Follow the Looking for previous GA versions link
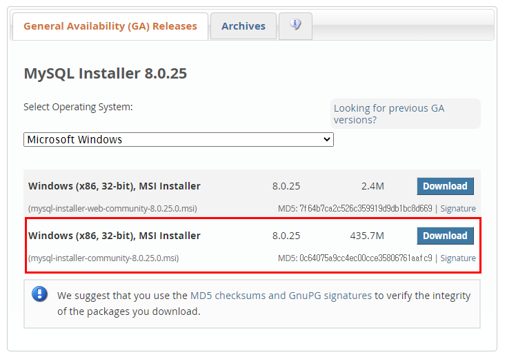This screenshot has width=507, height=359. click(x=389, y=114)
